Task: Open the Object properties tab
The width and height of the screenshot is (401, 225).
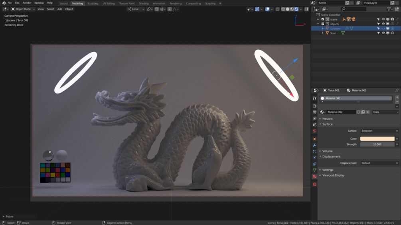Action: (x=314, y=139)
